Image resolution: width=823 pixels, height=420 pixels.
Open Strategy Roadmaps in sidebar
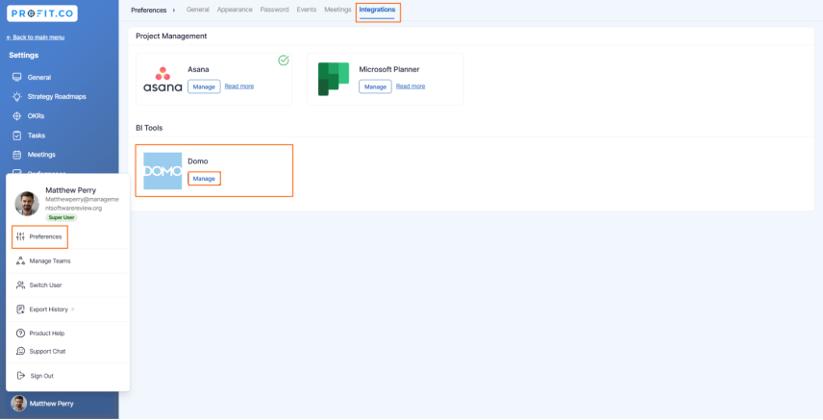pyautogui.click(x=57, y=97)
